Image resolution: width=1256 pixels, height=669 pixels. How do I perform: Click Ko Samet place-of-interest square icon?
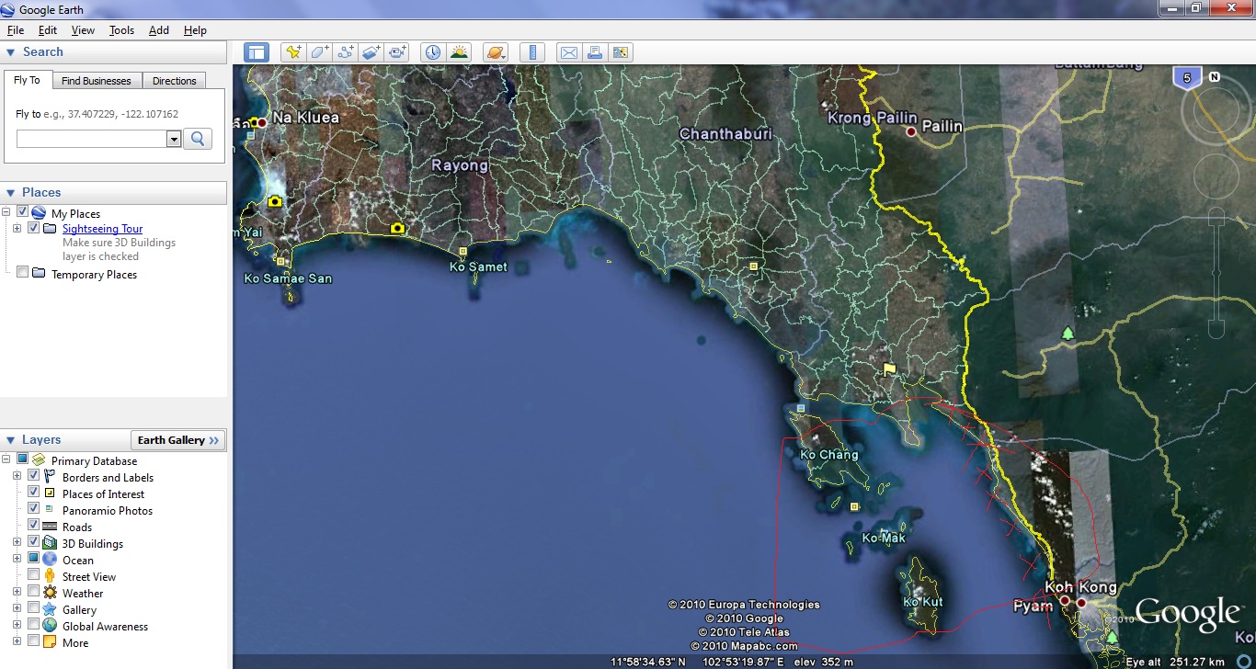pos(462,251)
